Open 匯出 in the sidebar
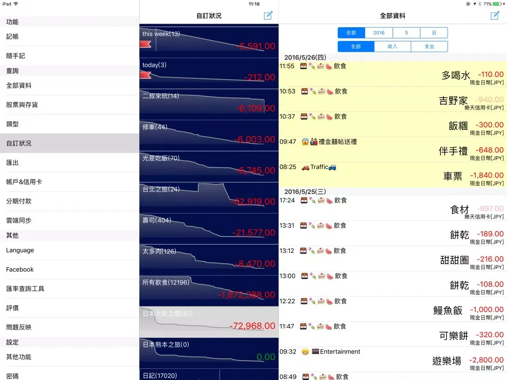 click(70, 162)
